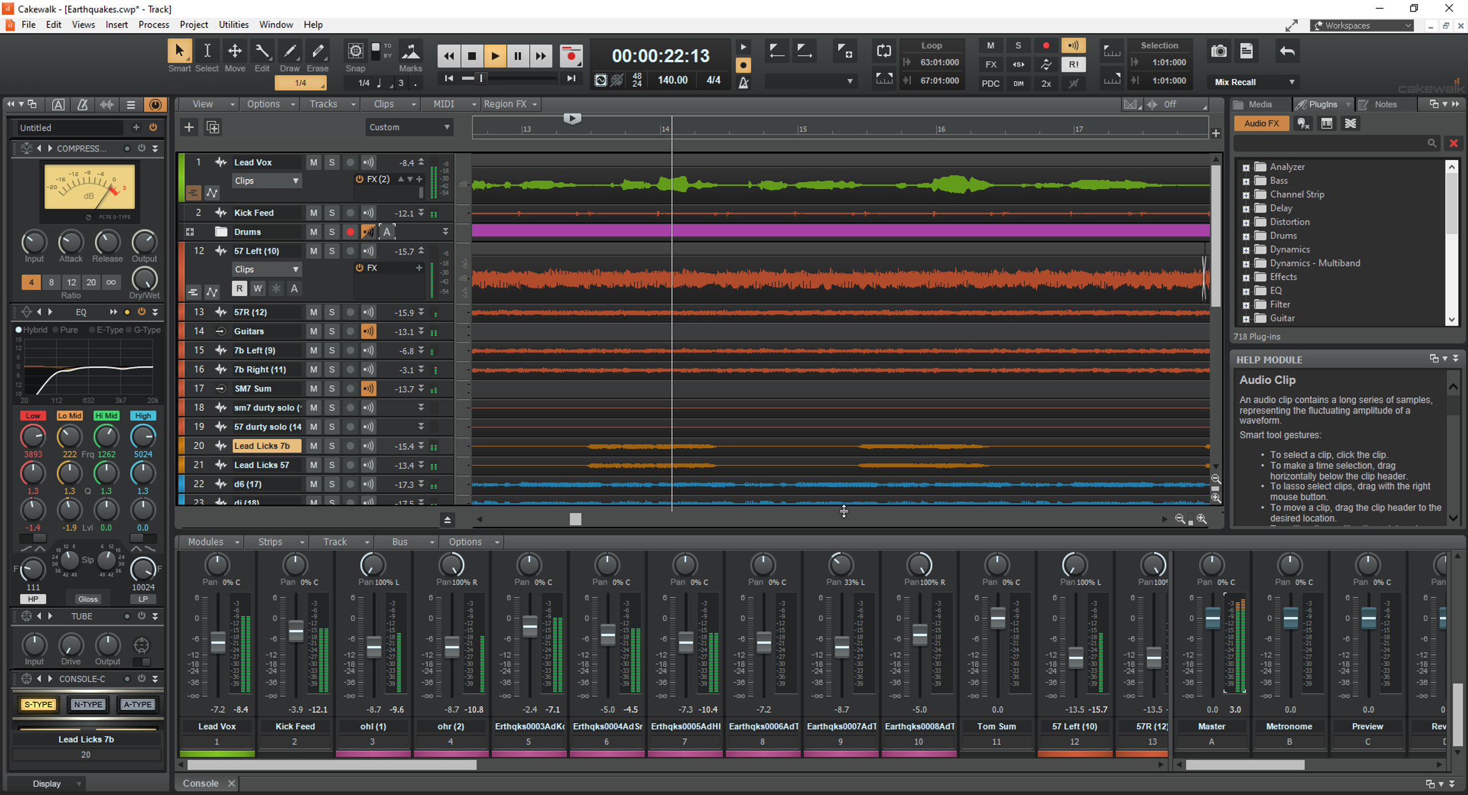Select the S-TYPE EQ mode
The height and width of the screenshot is (795, 1468).
tap(38, 704)
